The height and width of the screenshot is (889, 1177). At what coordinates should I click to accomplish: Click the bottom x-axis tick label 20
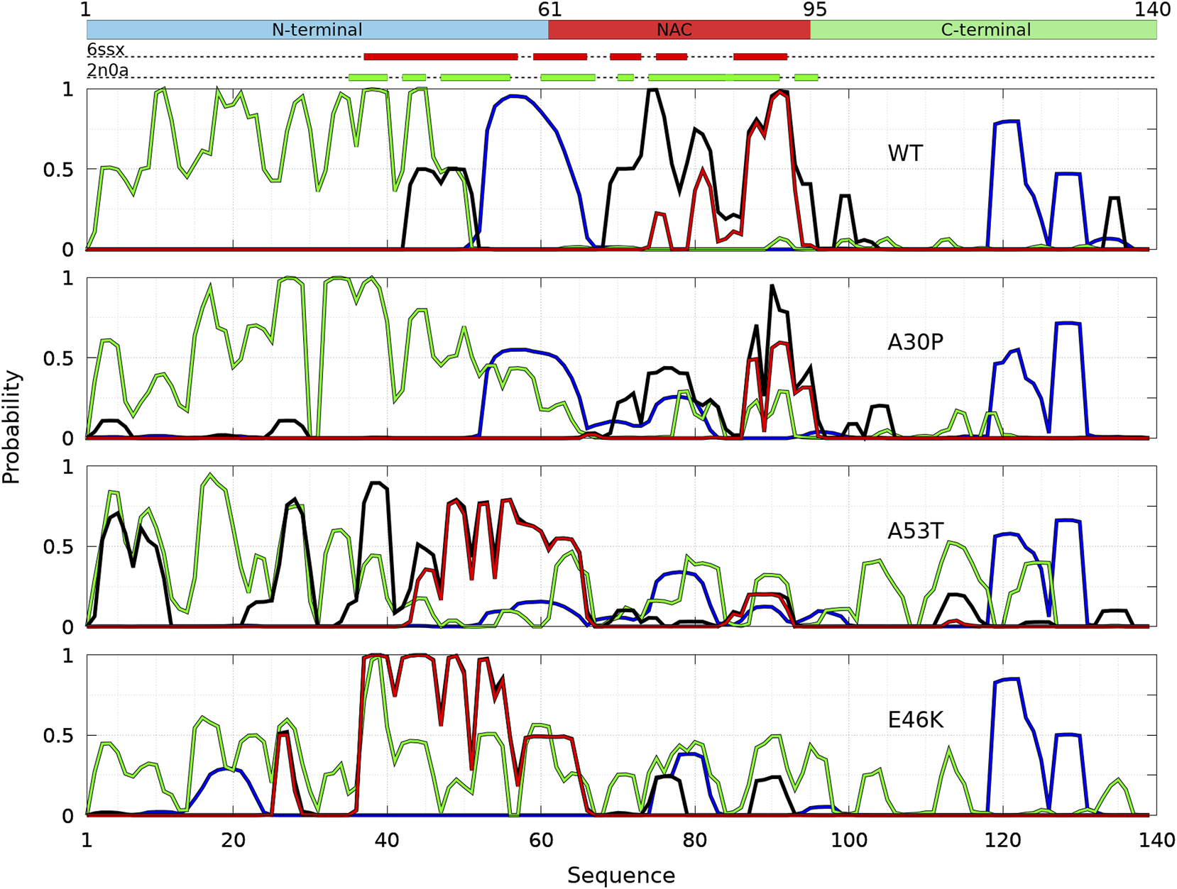point(233,841)
